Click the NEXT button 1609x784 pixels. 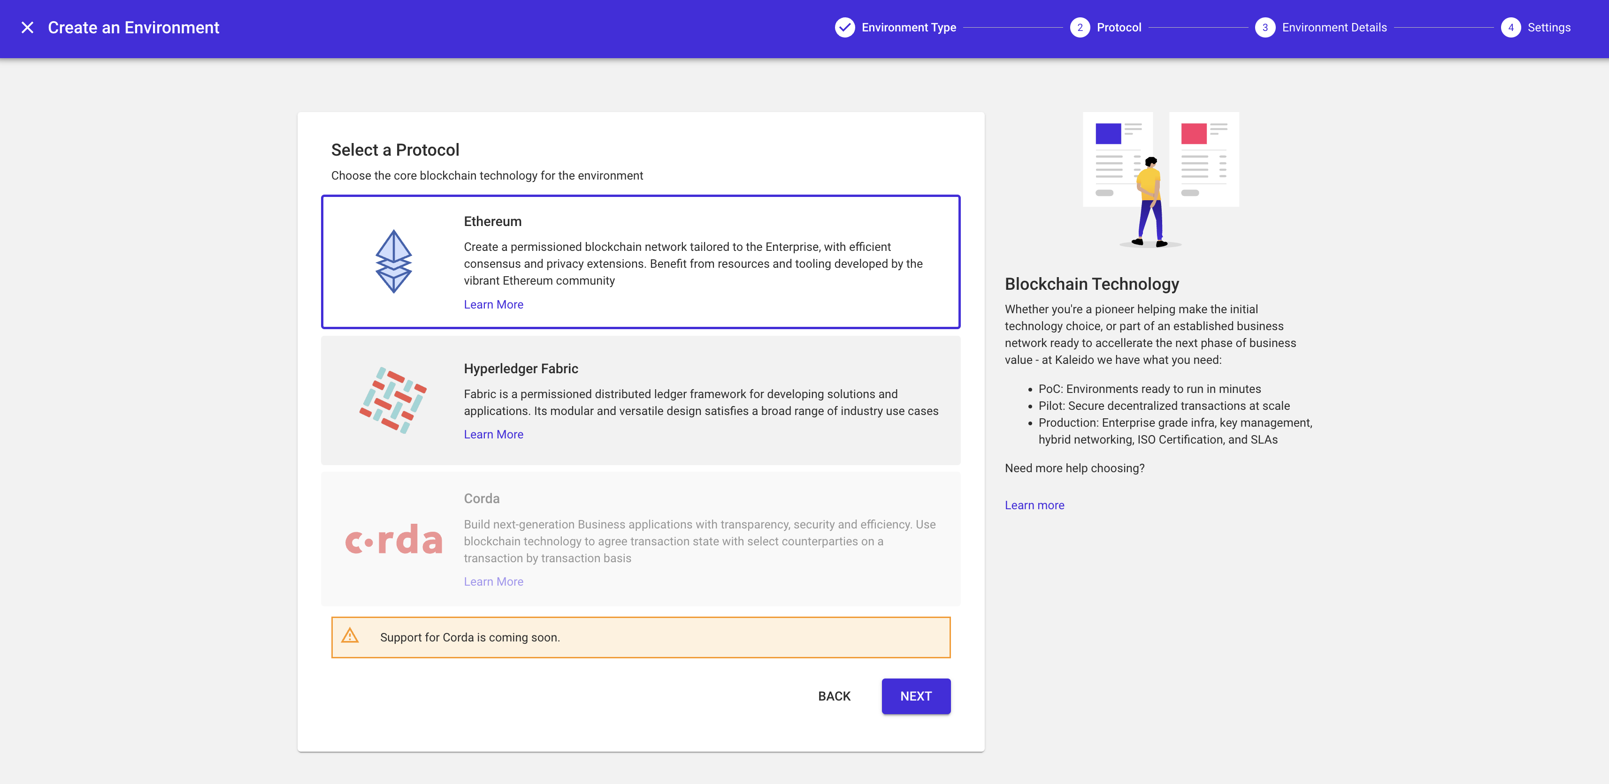pyautogui.click(x=916, y=696)
